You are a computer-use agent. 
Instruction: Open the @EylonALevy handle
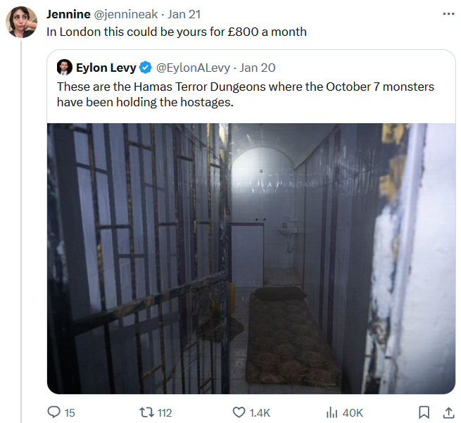pos(193,68)
